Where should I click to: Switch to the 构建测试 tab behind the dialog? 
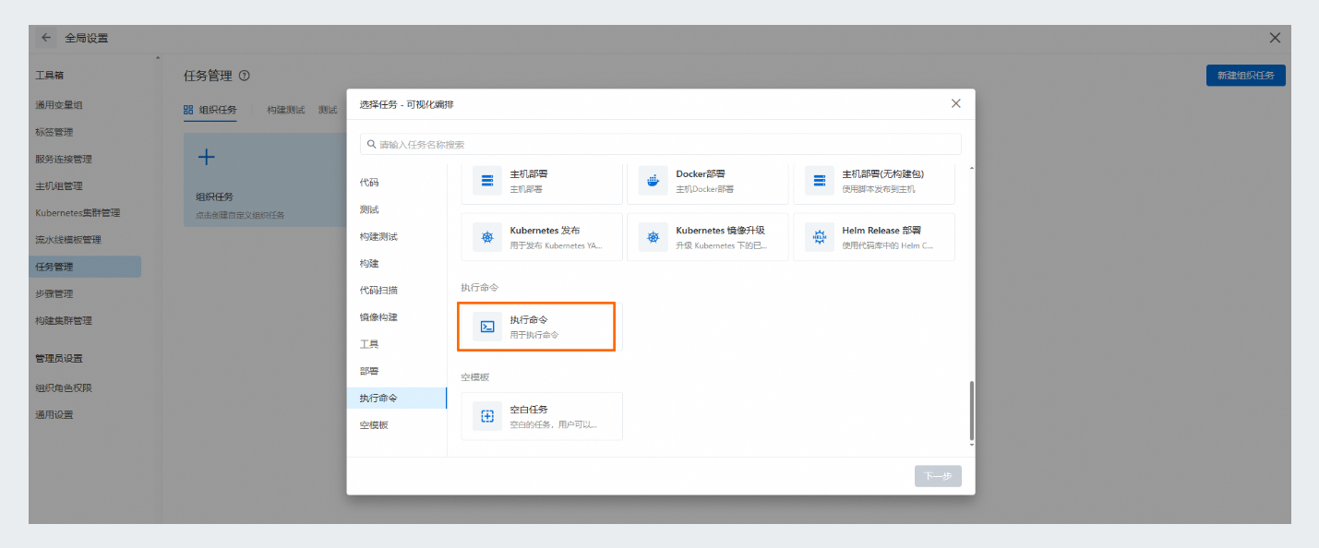click(x=286, y=109)
